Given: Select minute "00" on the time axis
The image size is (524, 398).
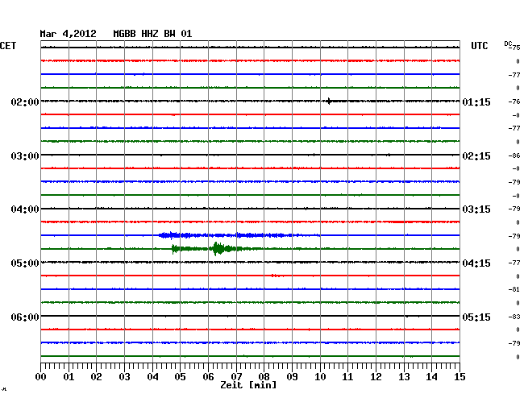Looking at the screenshot, I should tap(41, 376).
